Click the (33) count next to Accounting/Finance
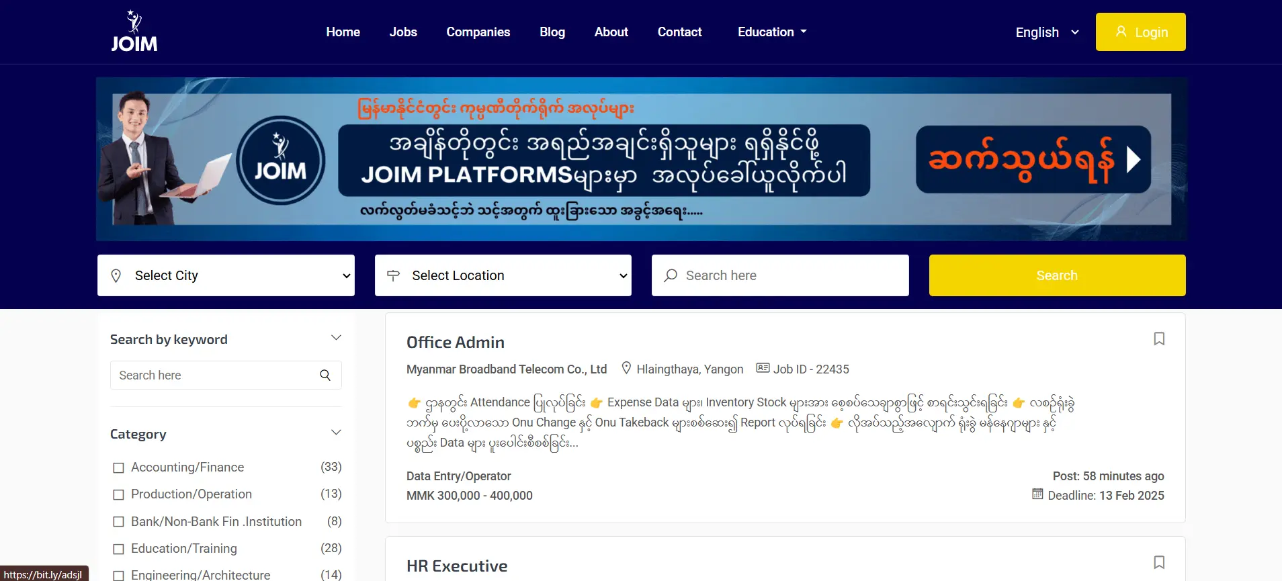1282x581 pixels. pos(331,467)
